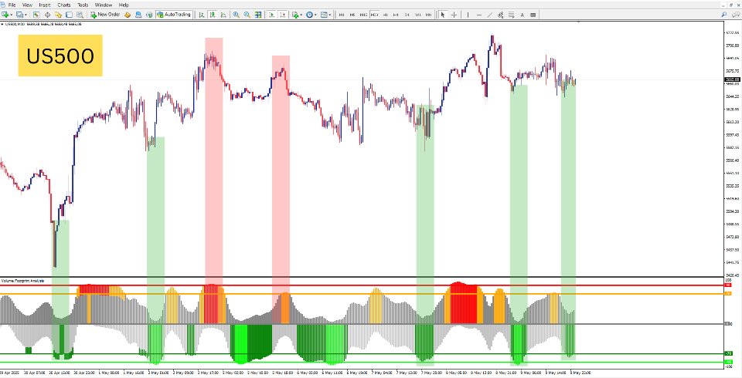Activate the crosshair cursor mode
Screen dimensions: 742x378
point(454,15)
